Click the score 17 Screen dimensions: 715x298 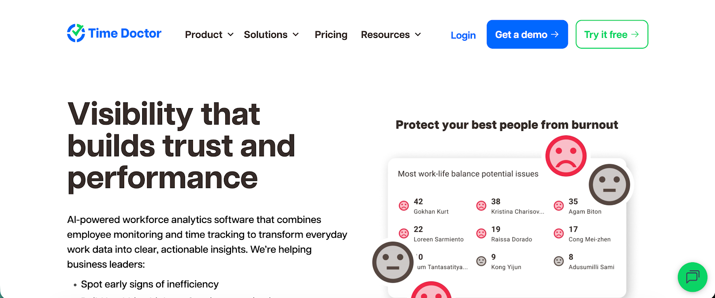[573, 229]
